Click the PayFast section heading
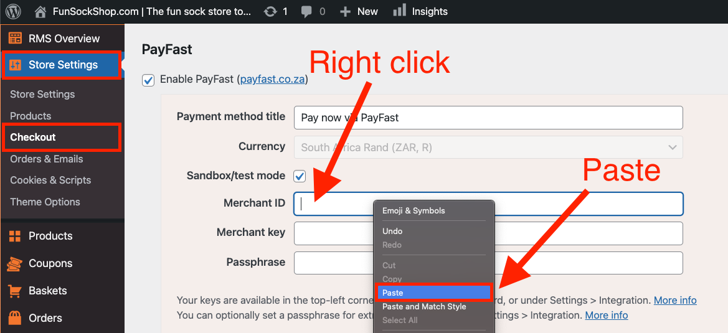This screenshot has height=333, width=728. pos(167,50)
